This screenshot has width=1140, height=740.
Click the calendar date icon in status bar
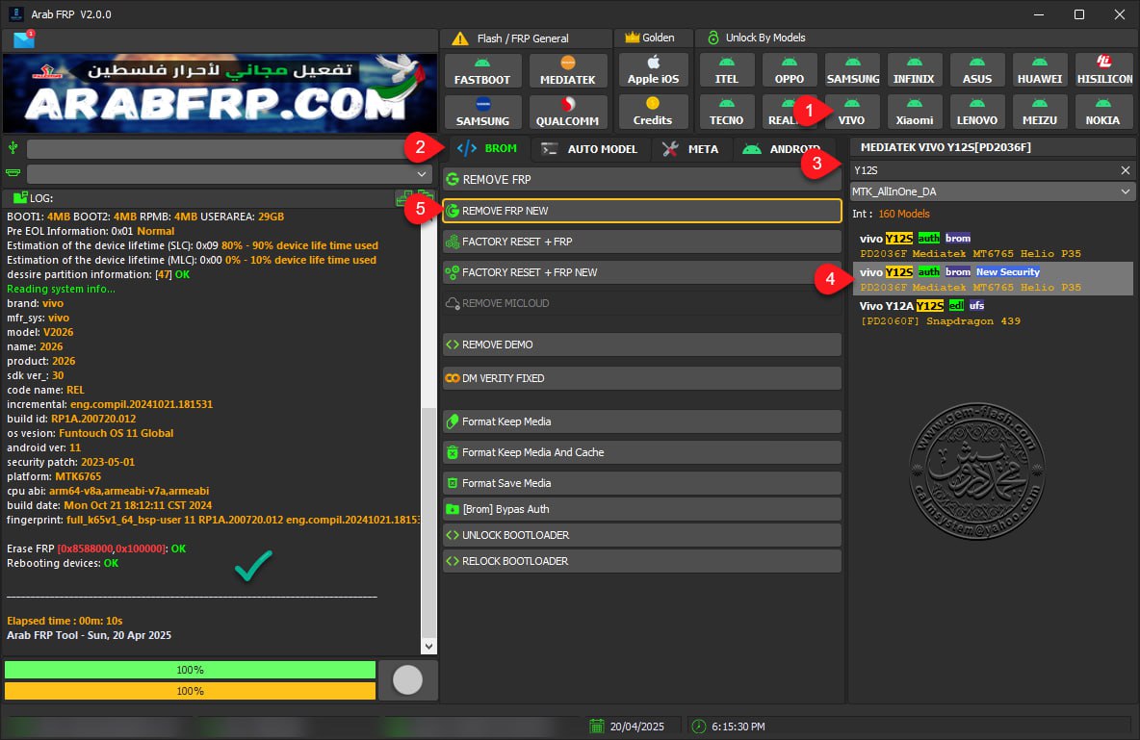597,727
